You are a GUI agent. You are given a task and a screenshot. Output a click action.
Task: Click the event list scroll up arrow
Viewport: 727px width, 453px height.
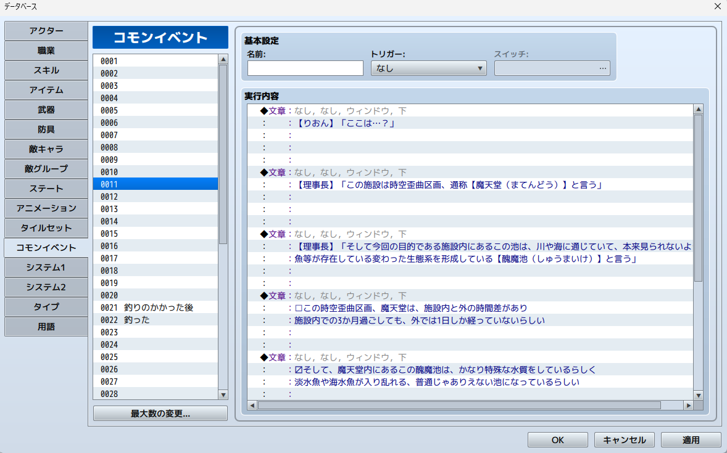click(x=223, y=59)
